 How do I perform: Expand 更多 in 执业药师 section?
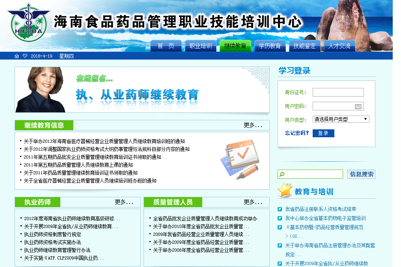[x=124, y=202]
